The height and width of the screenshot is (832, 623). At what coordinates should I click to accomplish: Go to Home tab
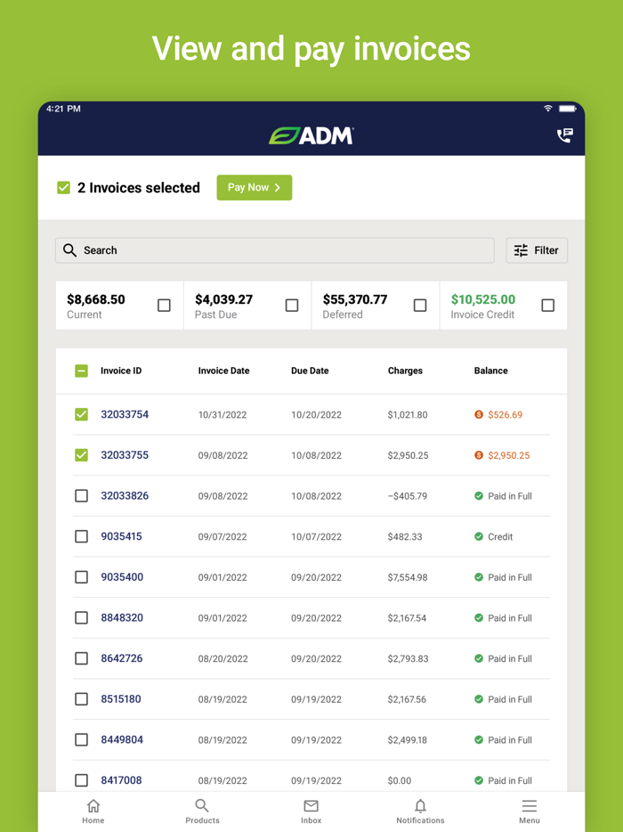coord(93,812)
